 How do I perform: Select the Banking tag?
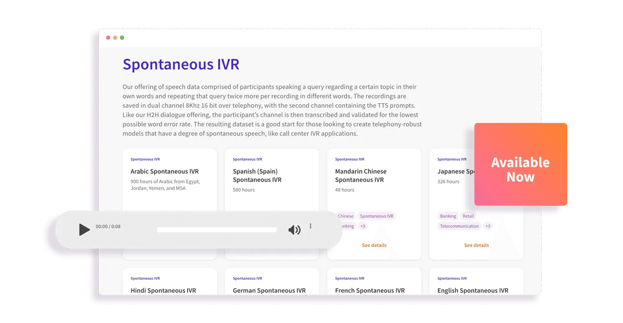(448, 216)
